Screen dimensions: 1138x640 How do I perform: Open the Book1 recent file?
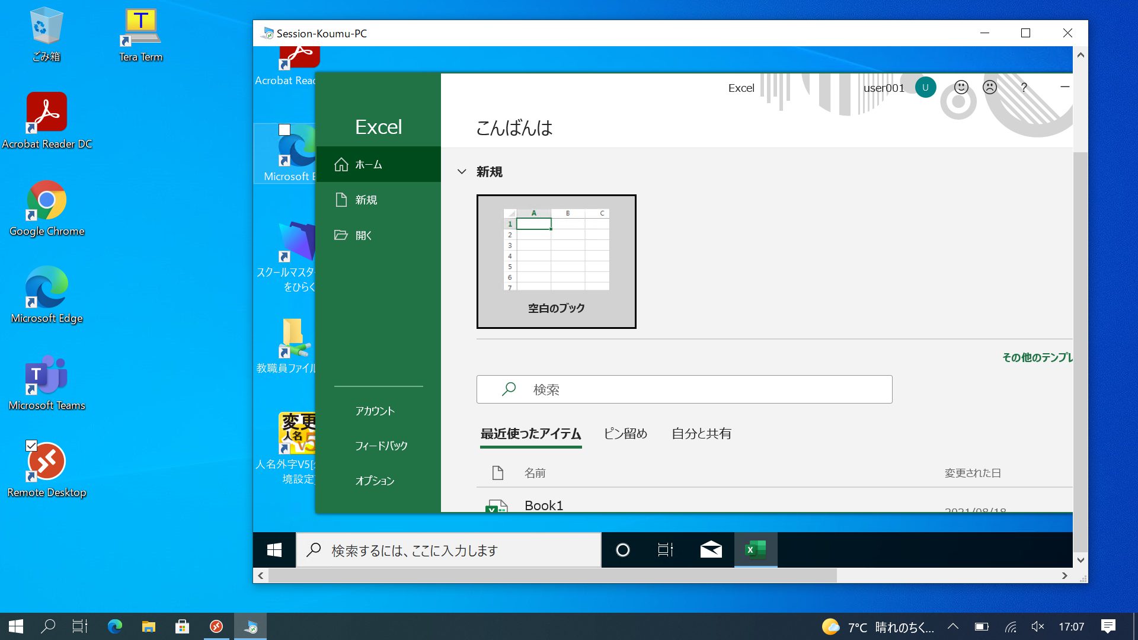coord(774,505)
